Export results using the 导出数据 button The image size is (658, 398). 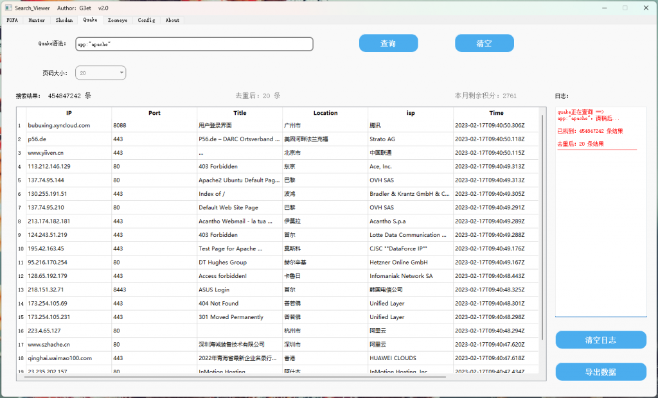[x=600, y=372]
